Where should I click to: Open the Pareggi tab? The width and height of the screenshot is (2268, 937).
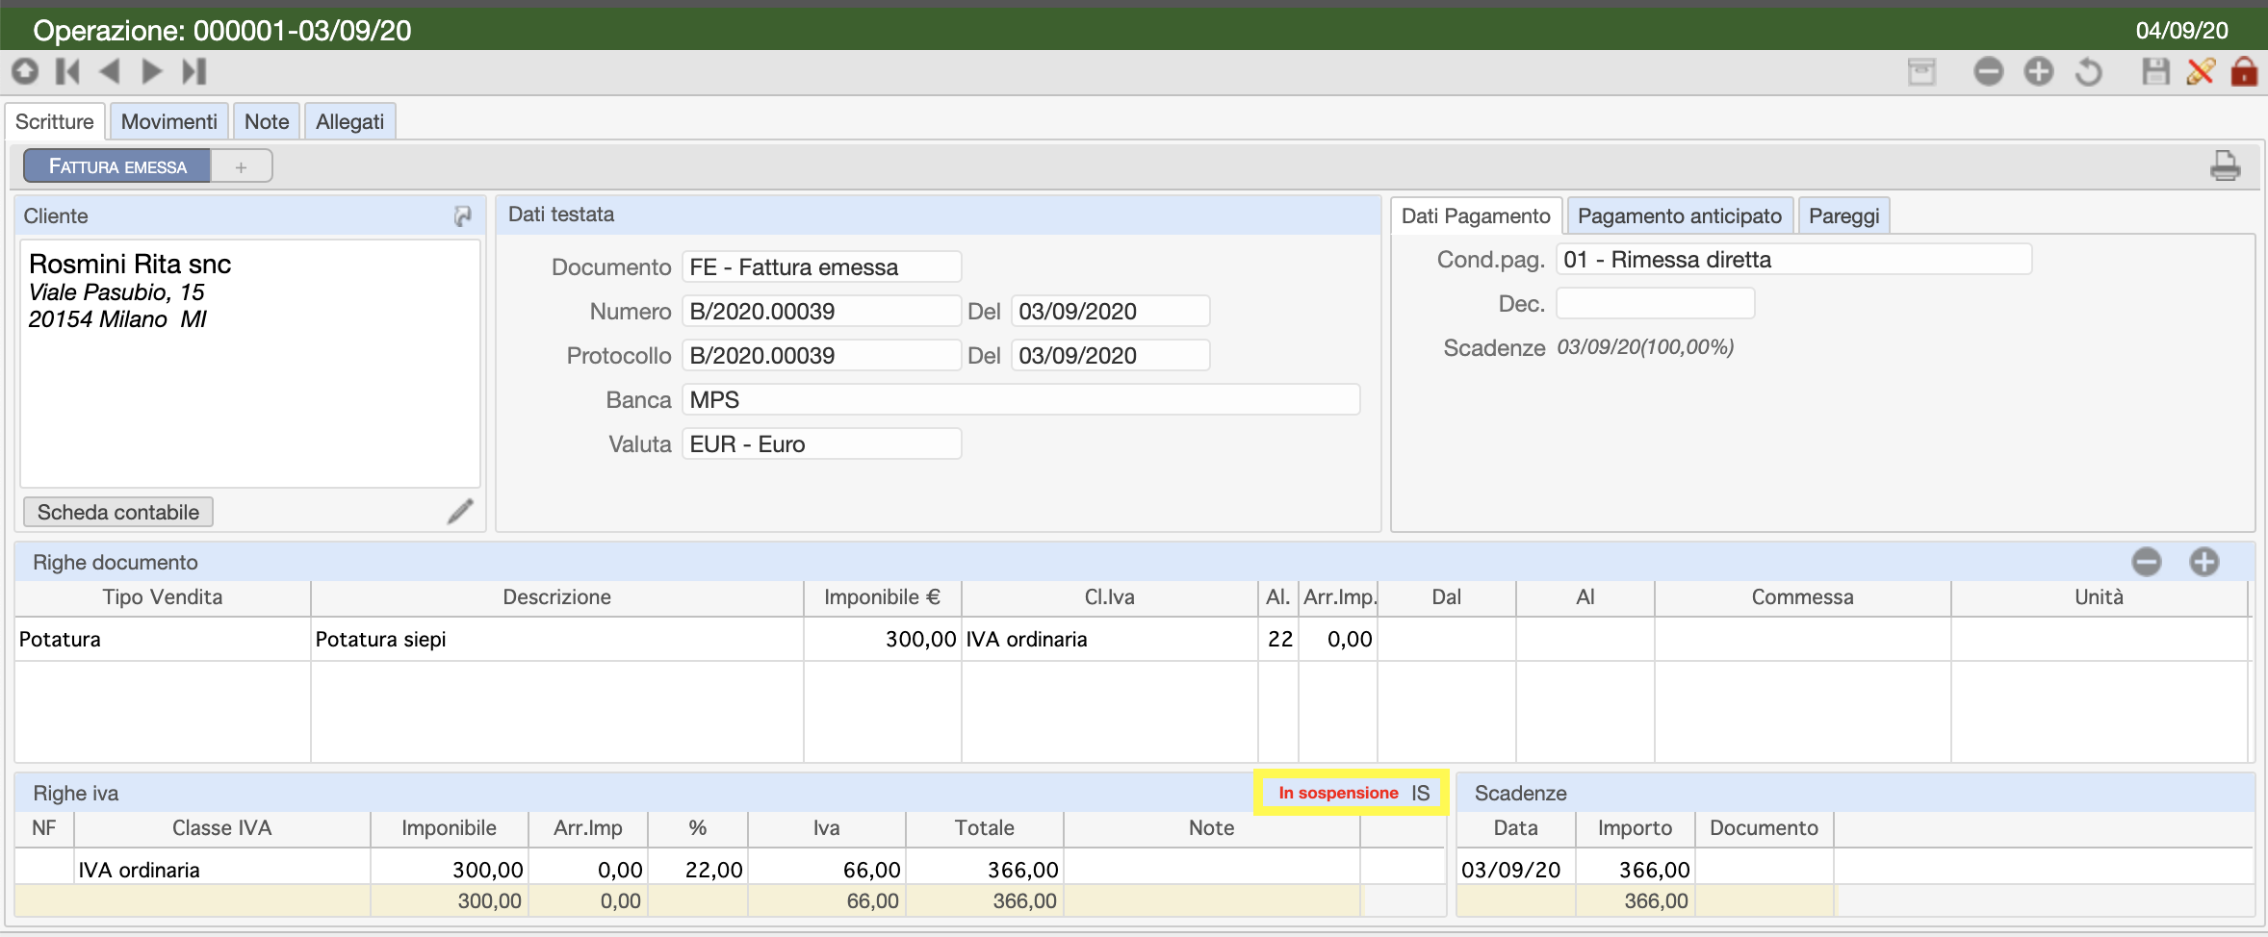tap(1843, 216)
